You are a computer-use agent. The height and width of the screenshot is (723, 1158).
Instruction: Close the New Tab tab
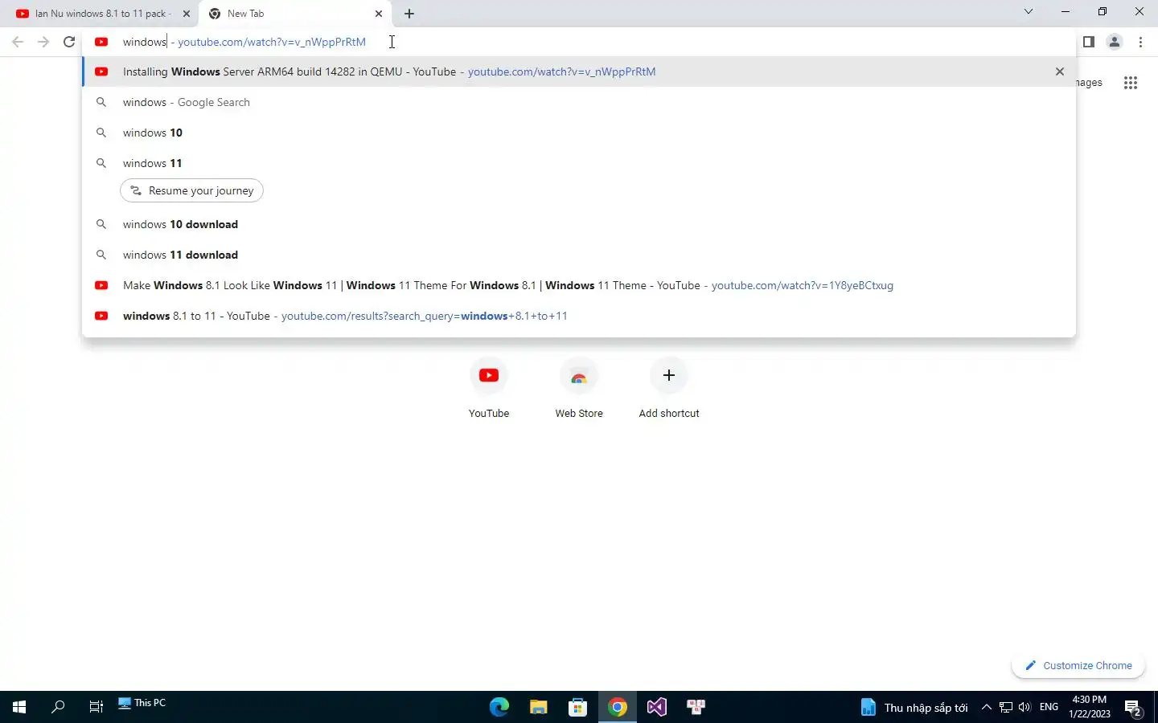[379, 14]
